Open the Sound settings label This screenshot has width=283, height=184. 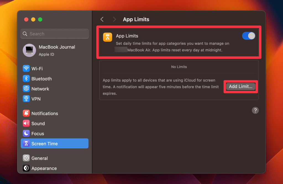coord(38,124)
